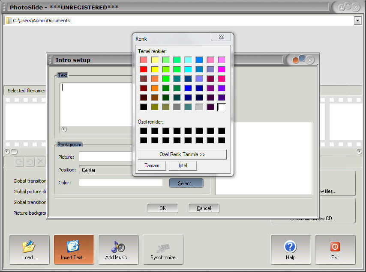Click OK in Intro setup
The height and width of the screenshot is (272, 366).
pos(163,208)
